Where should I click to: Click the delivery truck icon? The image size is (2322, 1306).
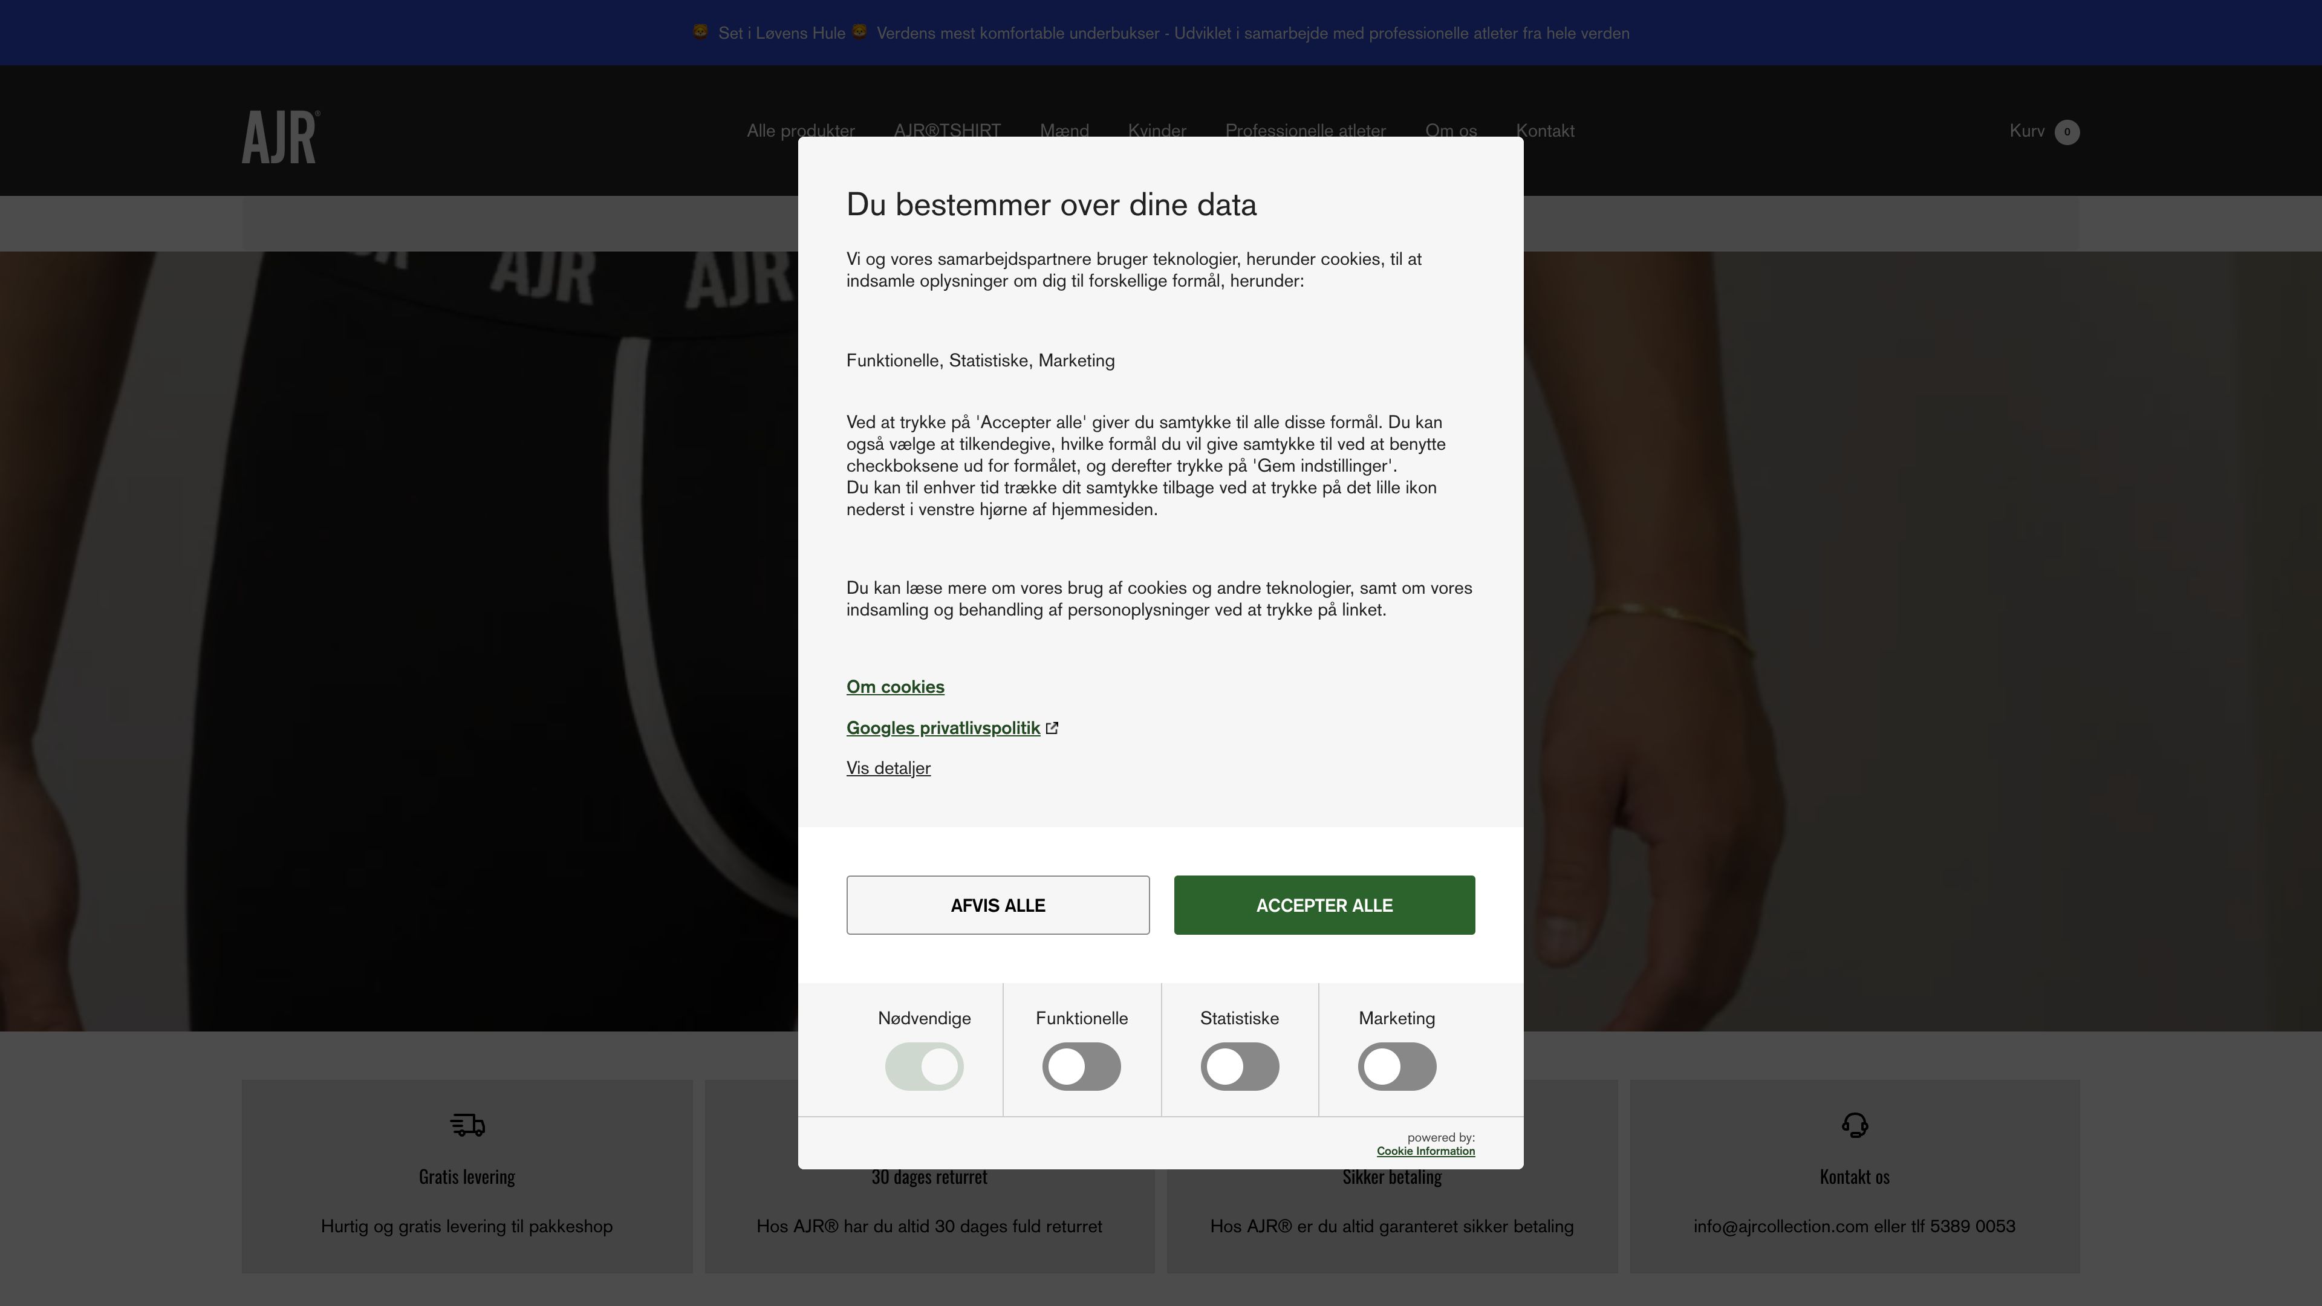pos(467,1125)
